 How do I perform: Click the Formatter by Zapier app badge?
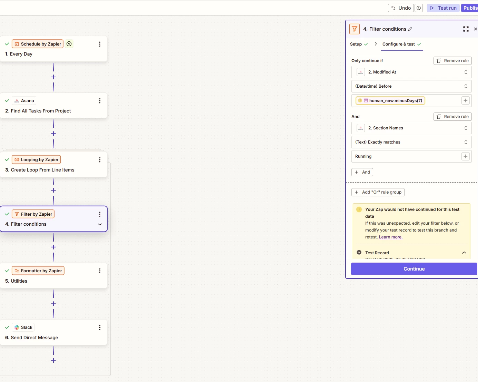(x=38, y=271)
